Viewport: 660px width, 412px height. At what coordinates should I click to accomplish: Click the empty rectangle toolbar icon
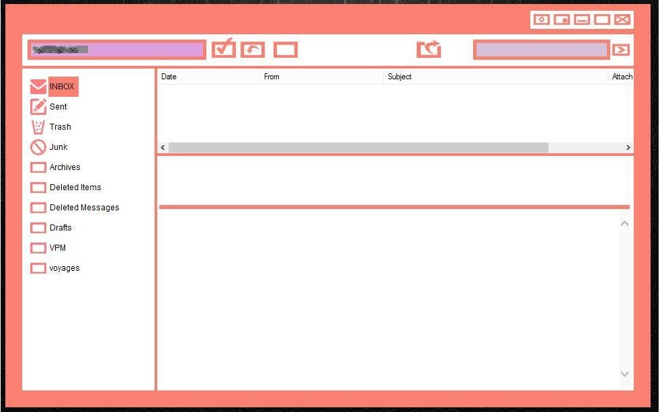pyautogui.click(x=286, y=50)
